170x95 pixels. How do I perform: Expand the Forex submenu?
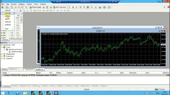click(x=7, y=29)
